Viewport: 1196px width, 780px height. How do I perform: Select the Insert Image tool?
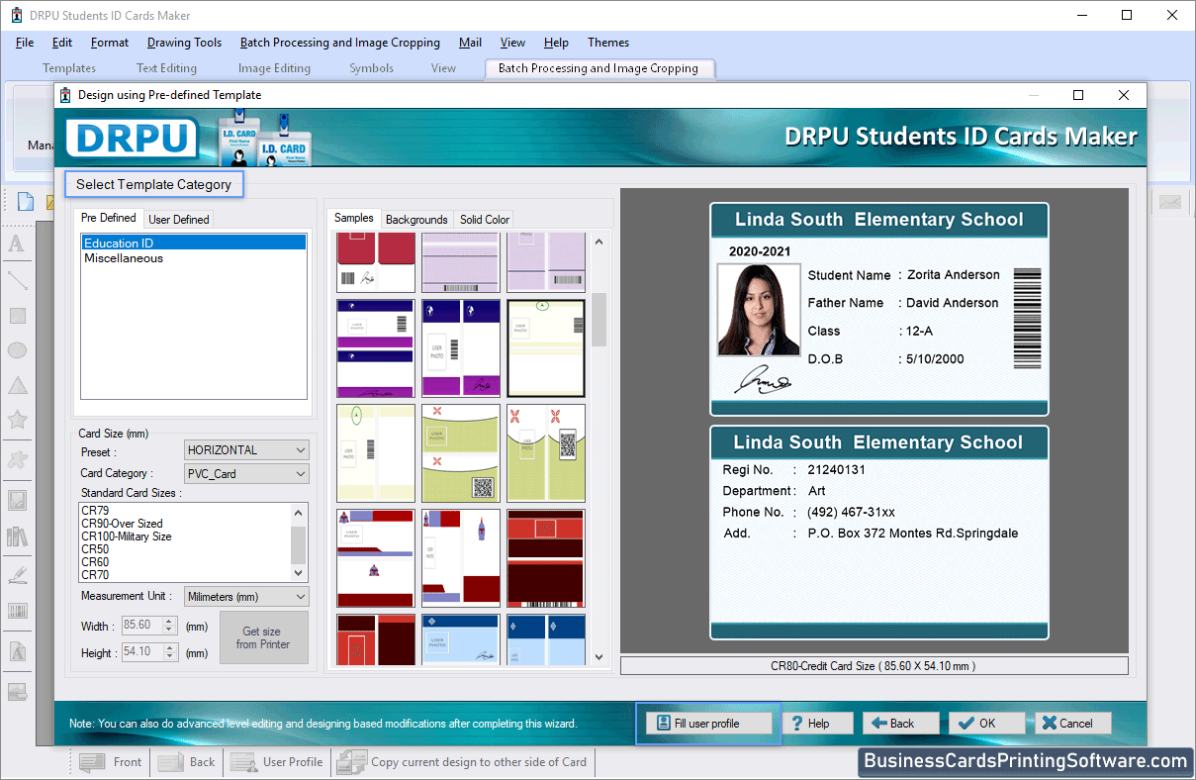pyautogui.click(x=17, y=500)
